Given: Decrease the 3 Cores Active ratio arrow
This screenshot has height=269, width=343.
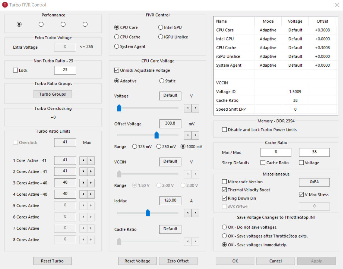Looking at the screenshot, I should (83, 183).
